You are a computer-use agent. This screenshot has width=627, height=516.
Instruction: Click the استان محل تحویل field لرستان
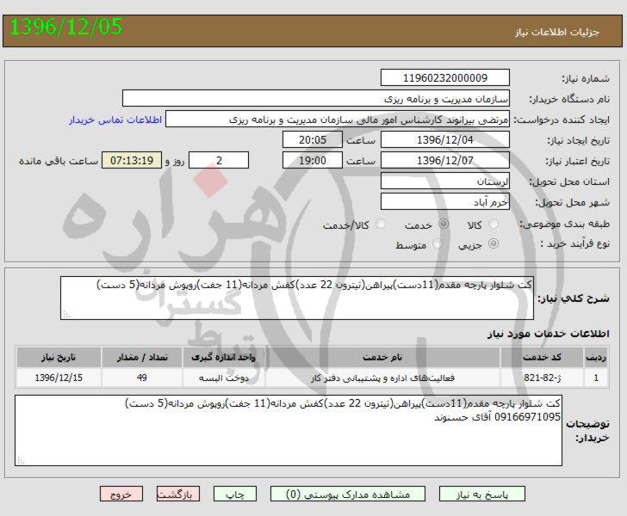tap(445, 181)
